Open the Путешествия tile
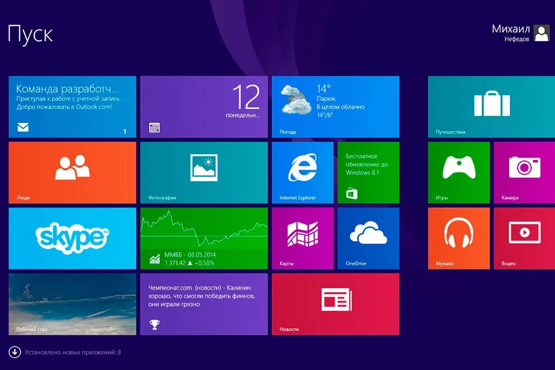The image size is (555, 370). click(x=491, y=106)
